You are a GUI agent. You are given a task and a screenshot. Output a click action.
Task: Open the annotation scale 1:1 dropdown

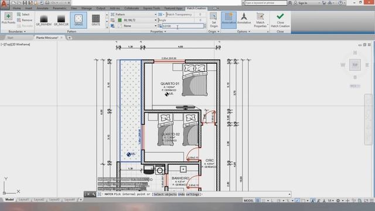[331, 200]
